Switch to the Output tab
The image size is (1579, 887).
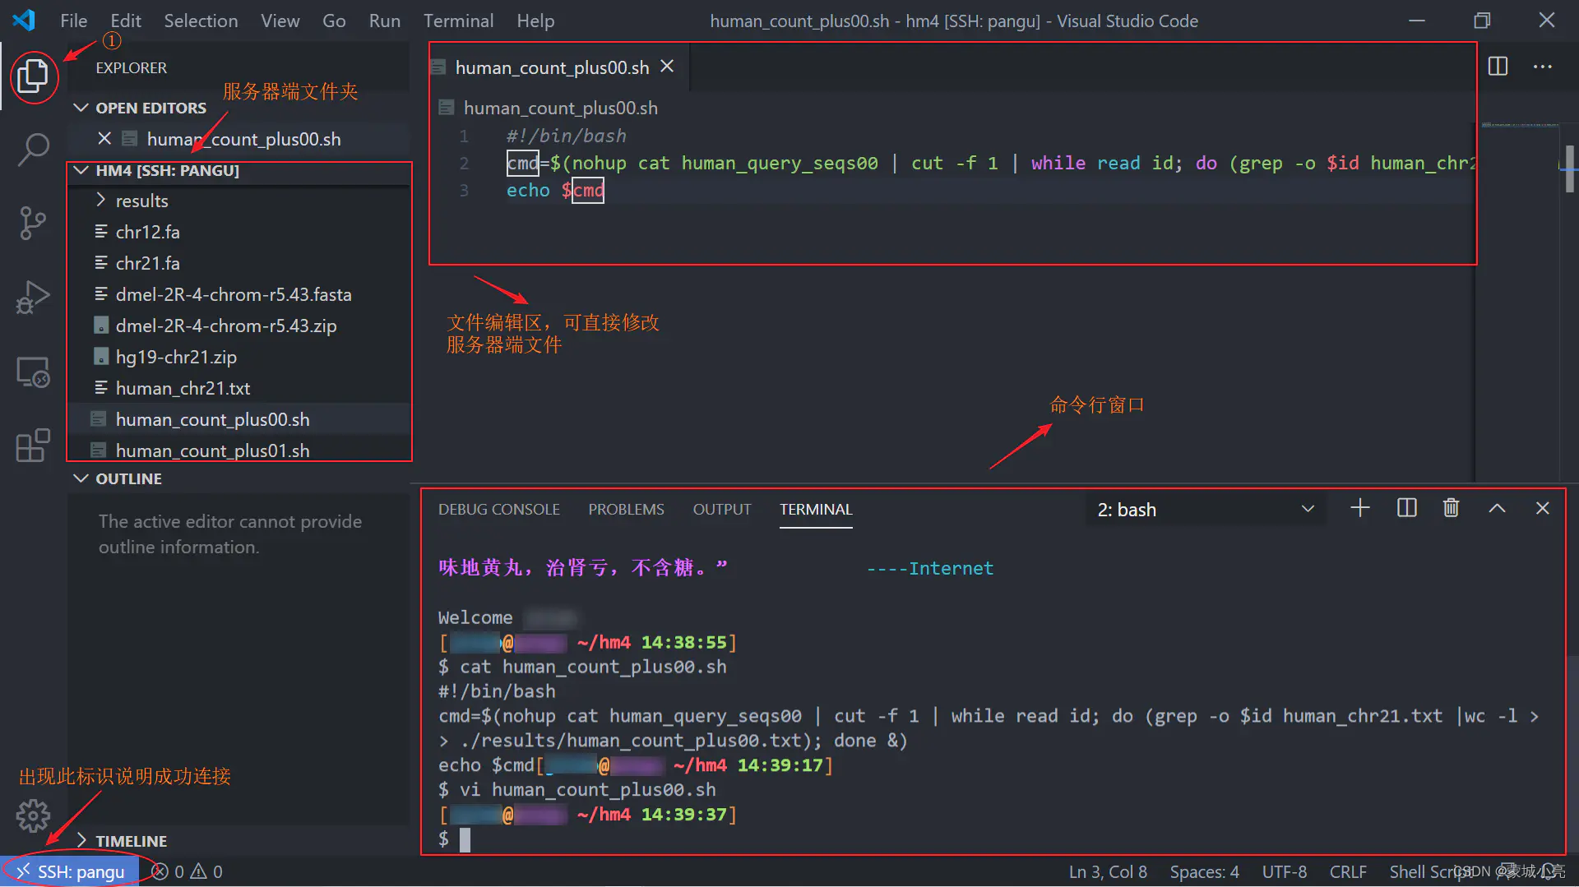point(721,509)
